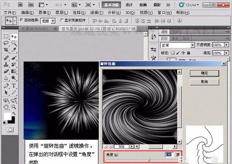Viewport: 232px width, 164px height.
Task: Select the Quick Selection tool
Action: point(14,43)
